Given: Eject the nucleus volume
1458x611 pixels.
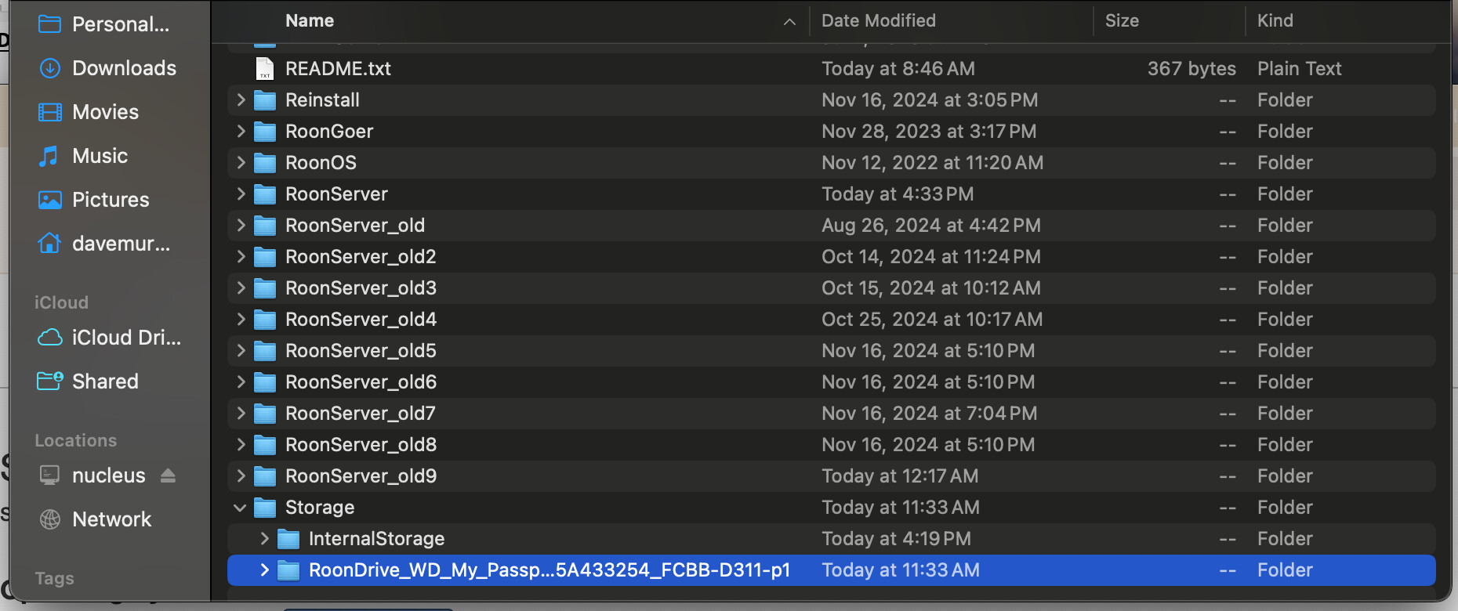Looking at the screenshot, I should coord(168,475).
